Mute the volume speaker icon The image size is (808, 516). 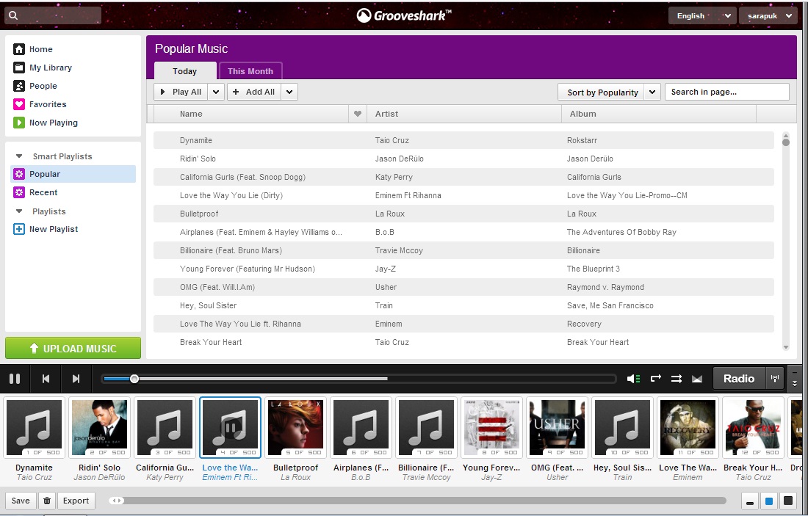(632, 379)
